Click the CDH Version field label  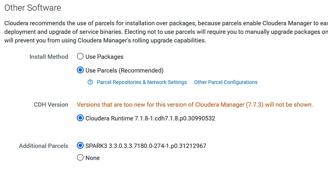pos(51,105)
